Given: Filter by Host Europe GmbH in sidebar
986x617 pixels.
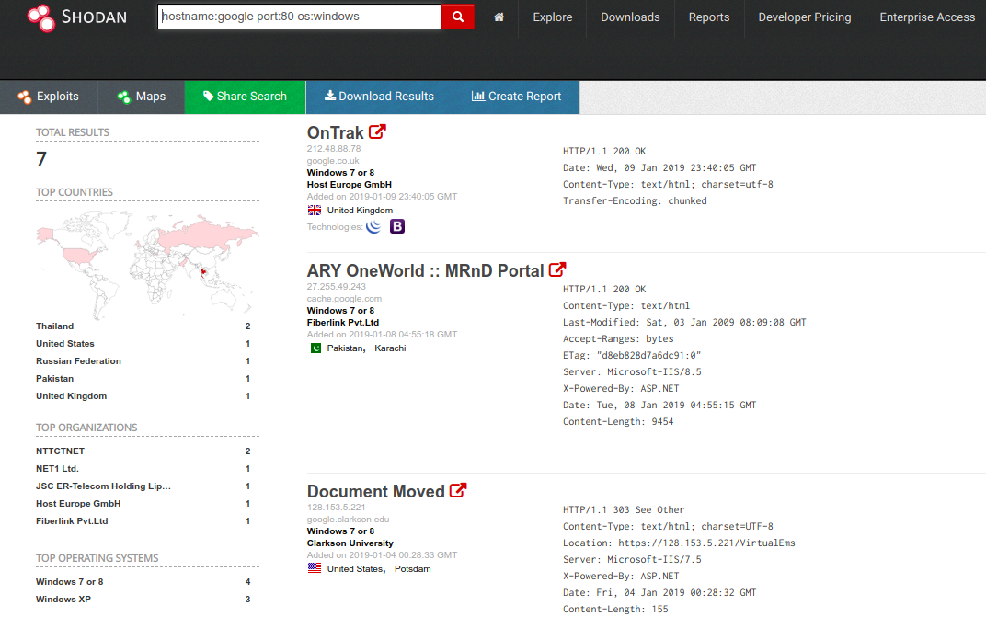Looking at the screenshot, I should click(78, 504).
